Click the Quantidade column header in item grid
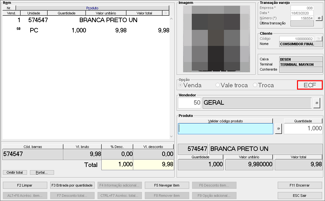The width and height of the screenshot is (325, 201). click(67, 13)
